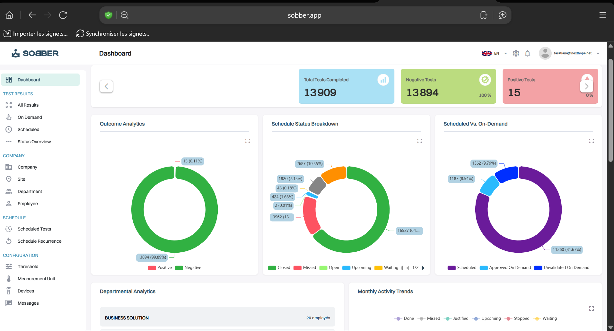Toggle the Scheduled legend in Scheduled Vs. On-Demand
Viewport: 614px width, 331px height.
(x=462, y=267)
